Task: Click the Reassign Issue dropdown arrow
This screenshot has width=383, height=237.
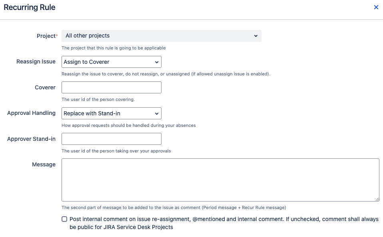Action: [x=157, y=62]
